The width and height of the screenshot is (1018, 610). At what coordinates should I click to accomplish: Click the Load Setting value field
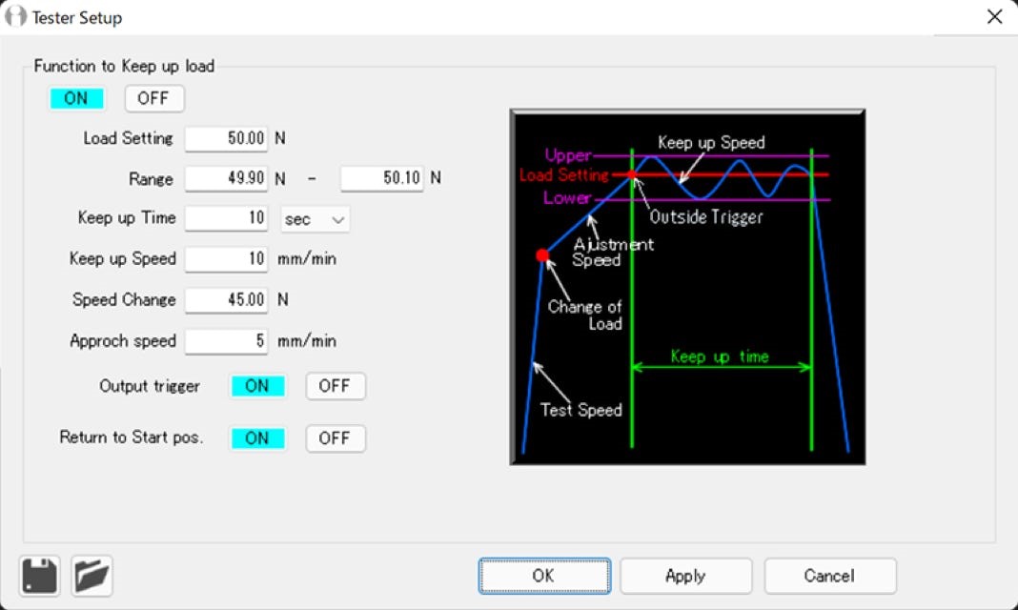coord(227,138)
